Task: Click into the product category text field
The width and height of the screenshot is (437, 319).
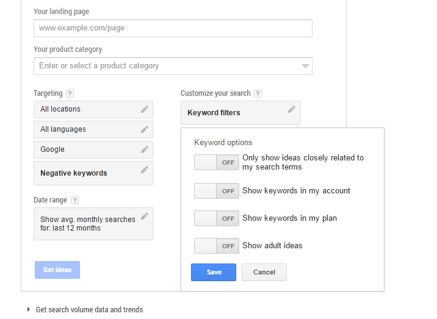Action: [x=165, y=66]
